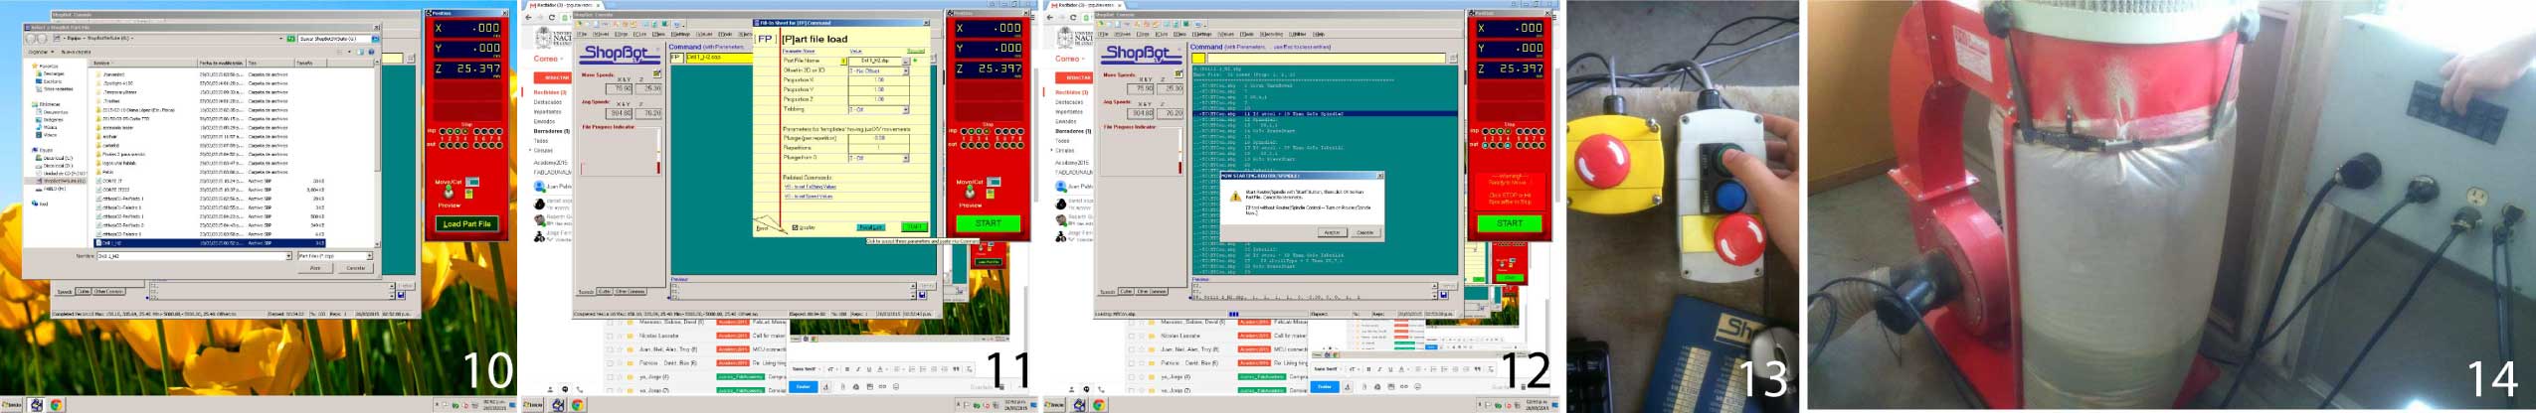
Task: Select the highlighted Drill 1_H2 file row
Action: pyautogui.click(x=209, y=242)
